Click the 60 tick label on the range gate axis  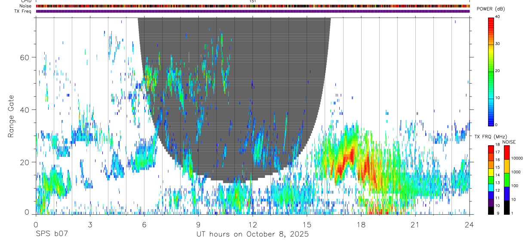(x=25, y=57)
